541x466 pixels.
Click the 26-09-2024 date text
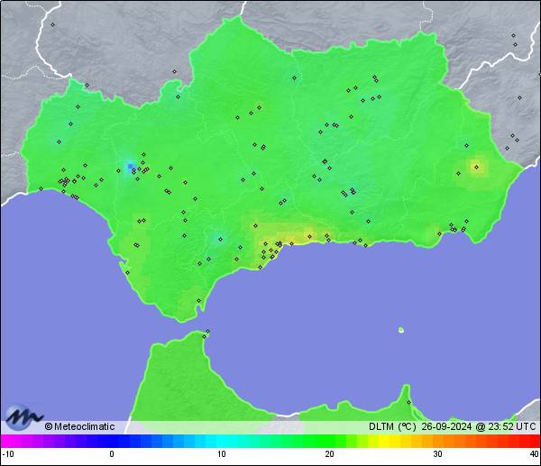446,426
